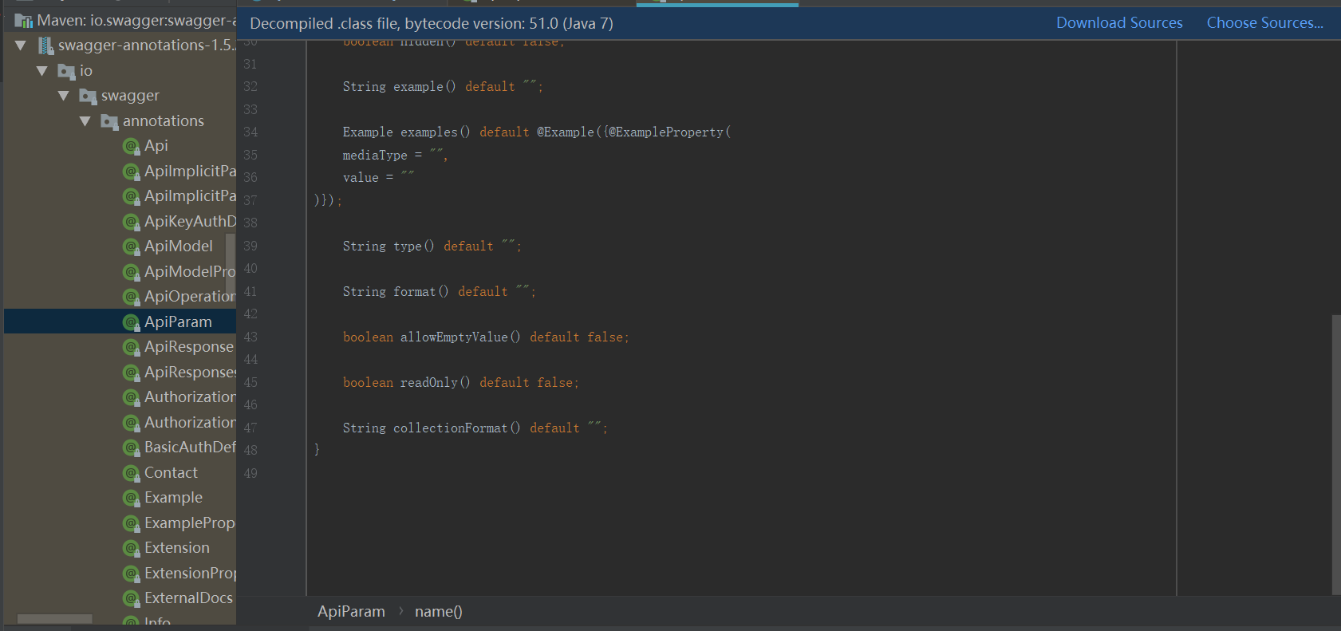Open ApiResponses in the project tree
The width and height of the screenshot is (1341, 631).
coord(190,373)
